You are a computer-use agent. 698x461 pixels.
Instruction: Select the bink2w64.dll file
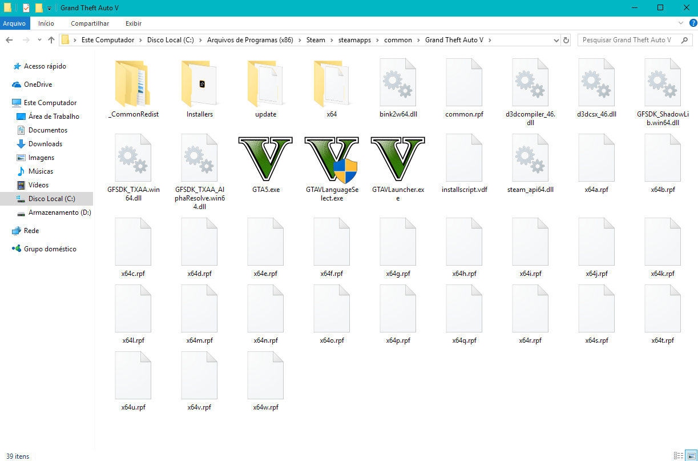coord(398,82)
